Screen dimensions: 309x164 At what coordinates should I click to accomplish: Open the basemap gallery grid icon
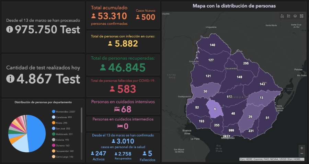(x=301, y=16)
